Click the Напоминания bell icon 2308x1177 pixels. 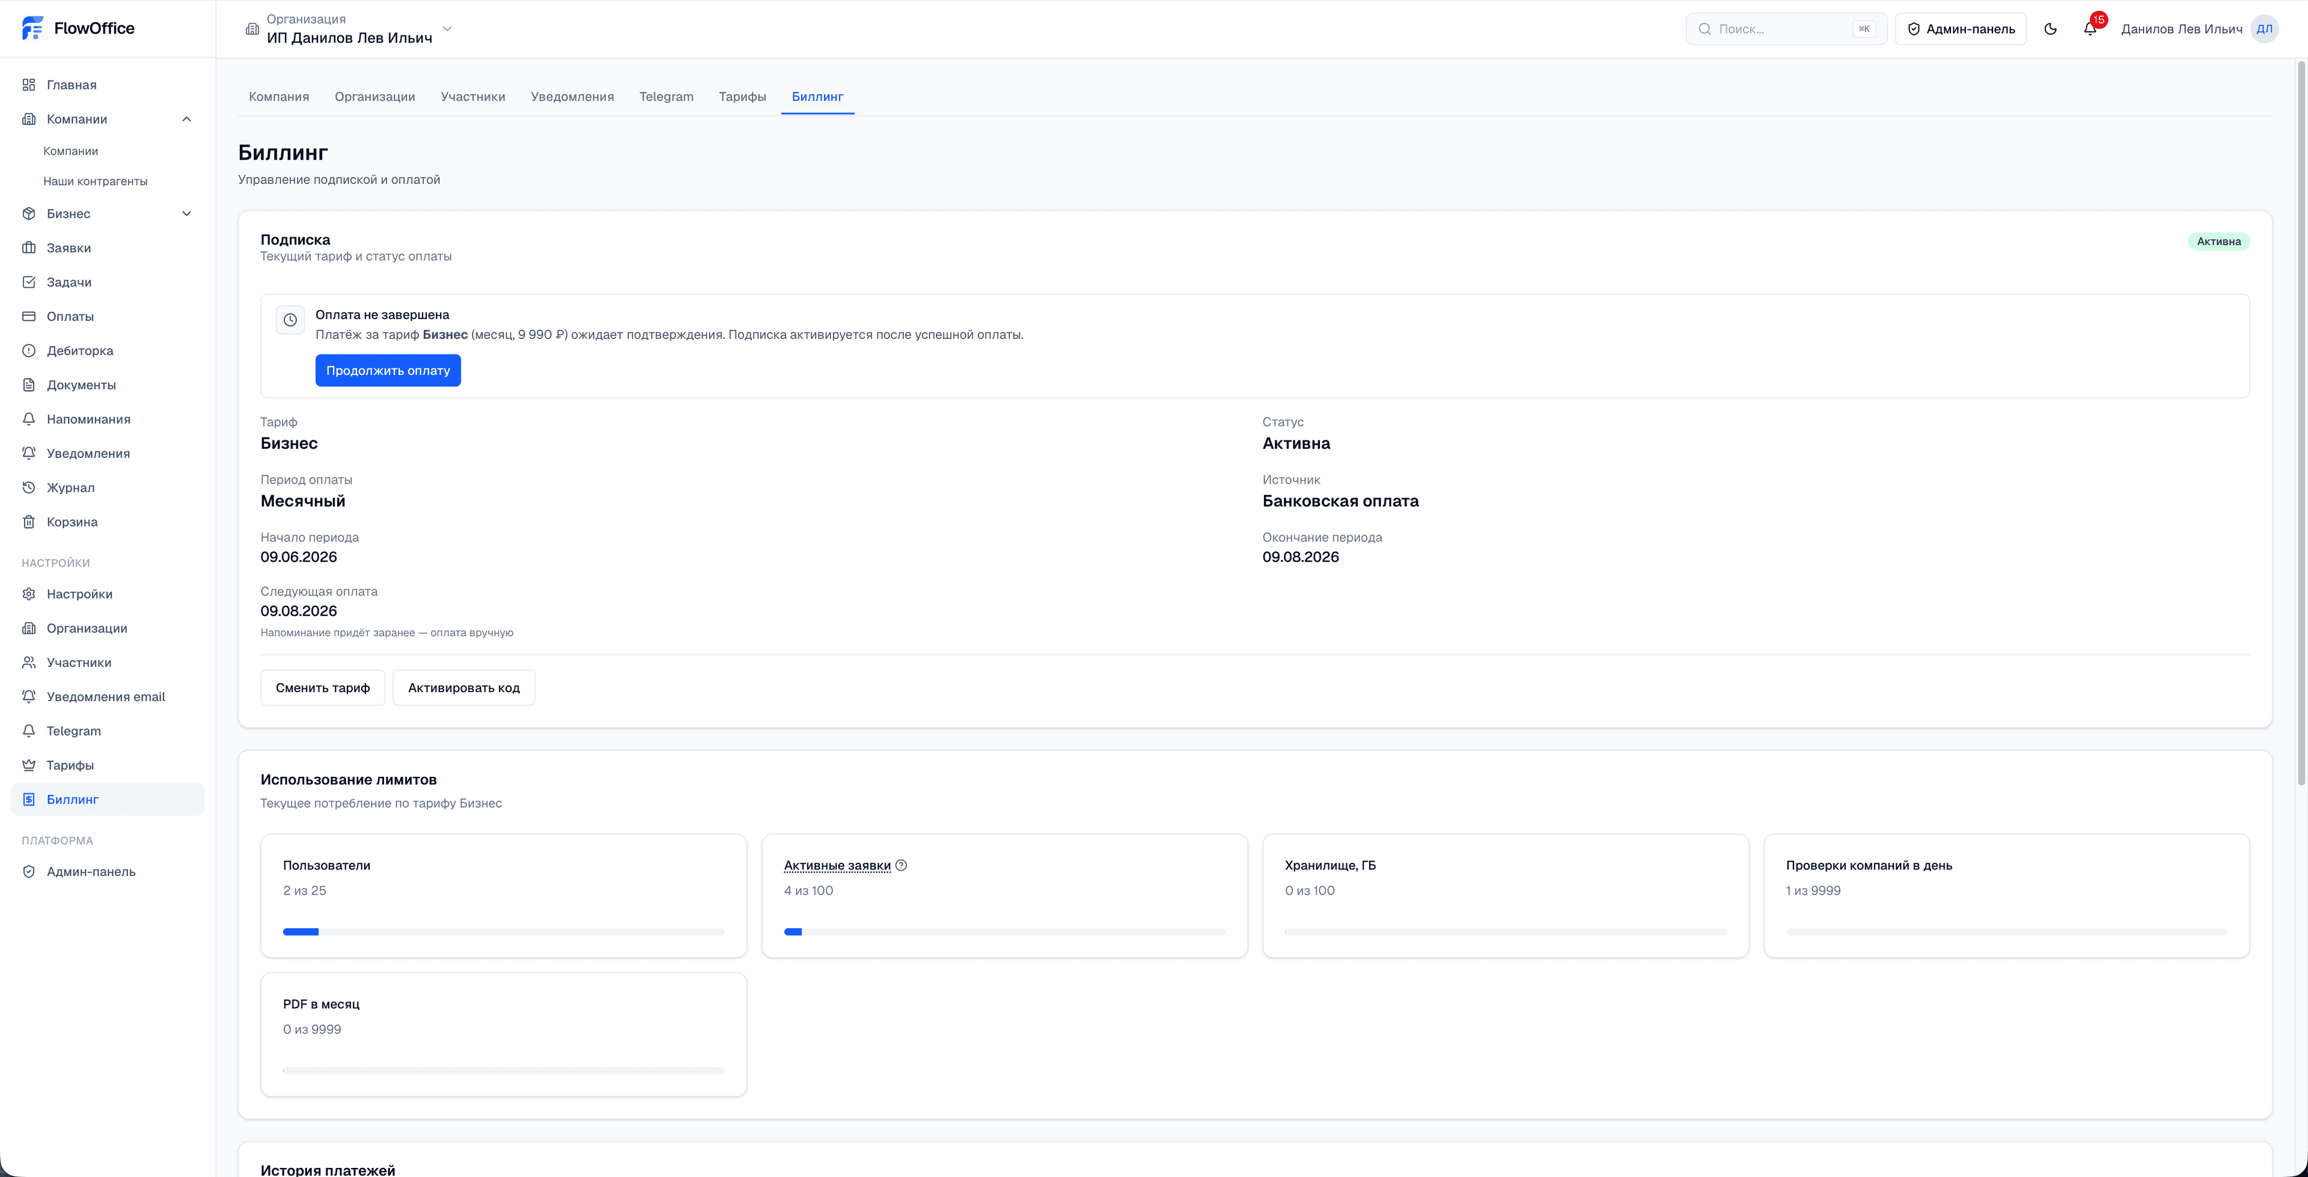pyautogui.click(x=29, y=419)
